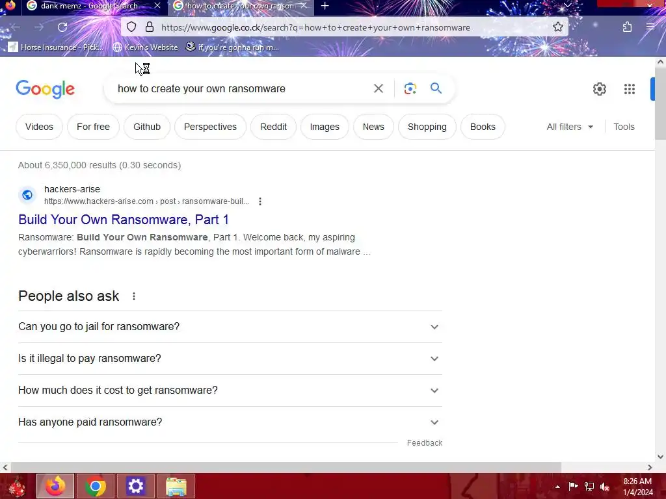The height and width of the screenshot is (499, 666).
Task: Launch Chrome from the taskbar
Action: (96, 486)
